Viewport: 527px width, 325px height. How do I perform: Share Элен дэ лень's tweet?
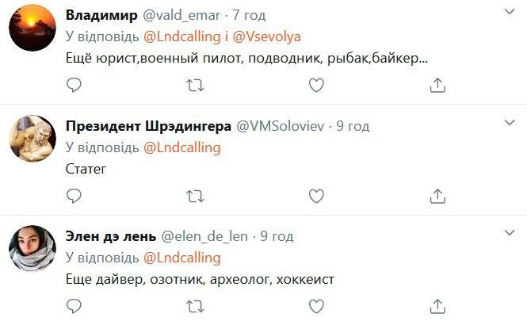(437, 304)
